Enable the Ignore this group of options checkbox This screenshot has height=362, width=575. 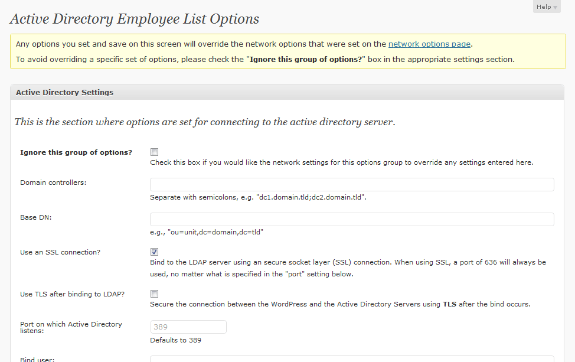click(x=154, y=152)
